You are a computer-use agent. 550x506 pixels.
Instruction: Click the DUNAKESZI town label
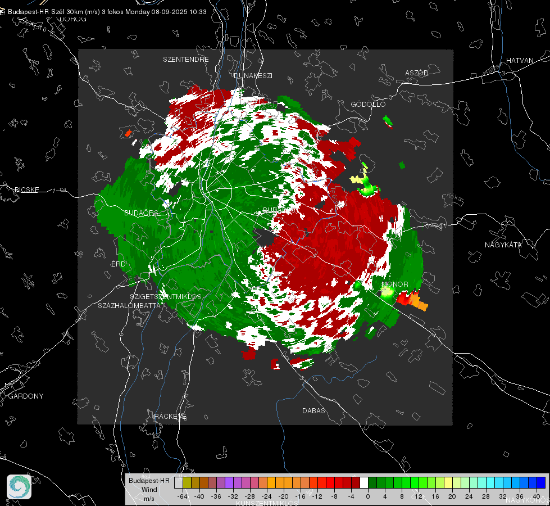[253, 76]
